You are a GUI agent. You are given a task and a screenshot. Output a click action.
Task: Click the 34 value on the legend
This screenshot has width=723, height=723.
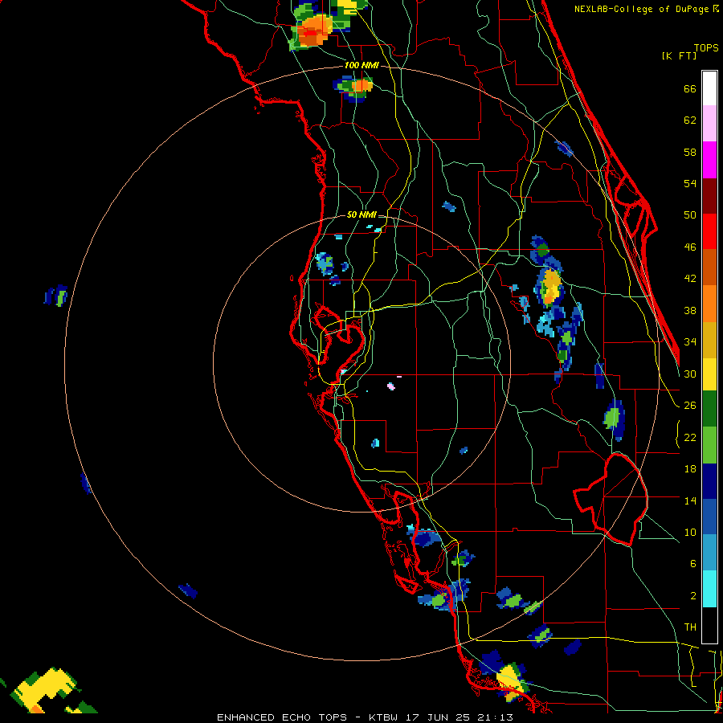(x=690, y=342)
